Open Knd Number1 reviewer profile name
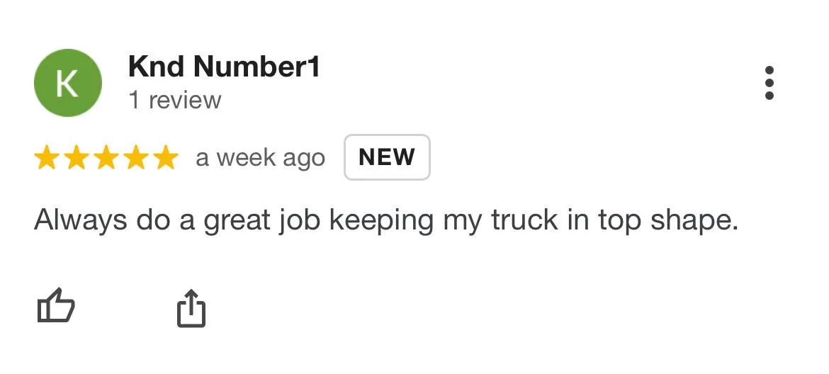 point(224,67)
